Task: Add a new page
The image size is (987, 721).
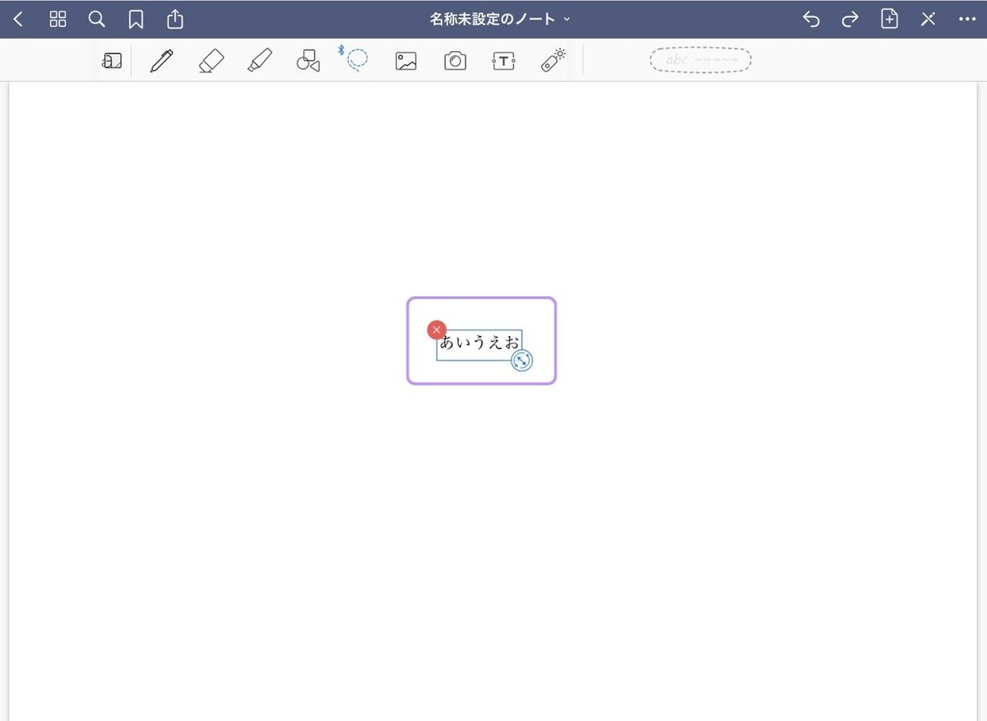Action: 889,19
